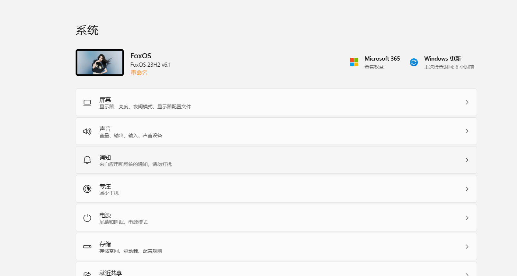The height and width of the screenshot is (276, 517).
Task: Select the 电源 settings title
Action: click(105, 215)
